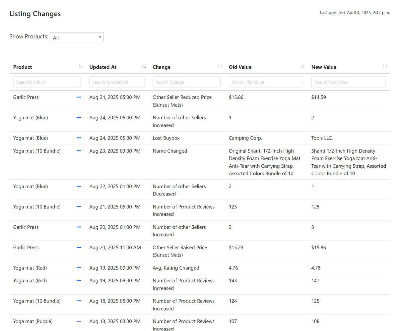Sort the New Value column
Viewport: 398px width, 331px height.
click(385, 66)
